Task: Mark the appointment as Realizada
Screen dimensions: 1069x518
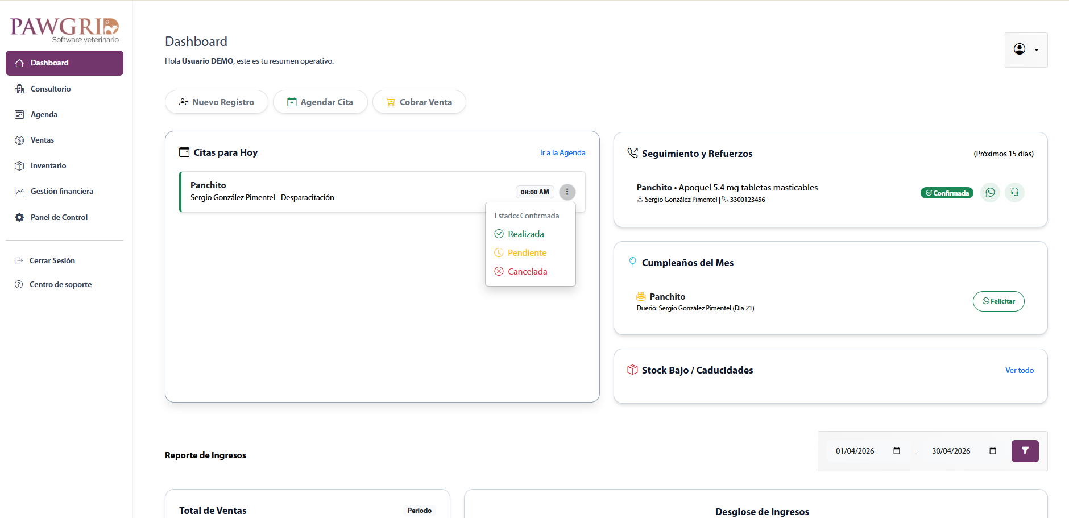Action: 525,234
